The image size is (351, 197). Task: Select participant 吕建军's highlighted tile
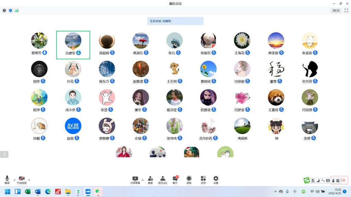point(73,45)
